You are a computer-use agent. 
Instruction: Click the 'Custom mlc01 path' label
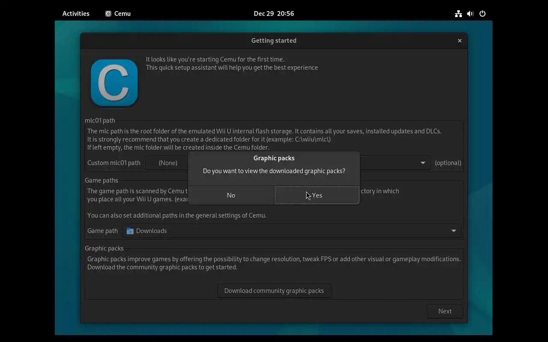pos(114,163)
